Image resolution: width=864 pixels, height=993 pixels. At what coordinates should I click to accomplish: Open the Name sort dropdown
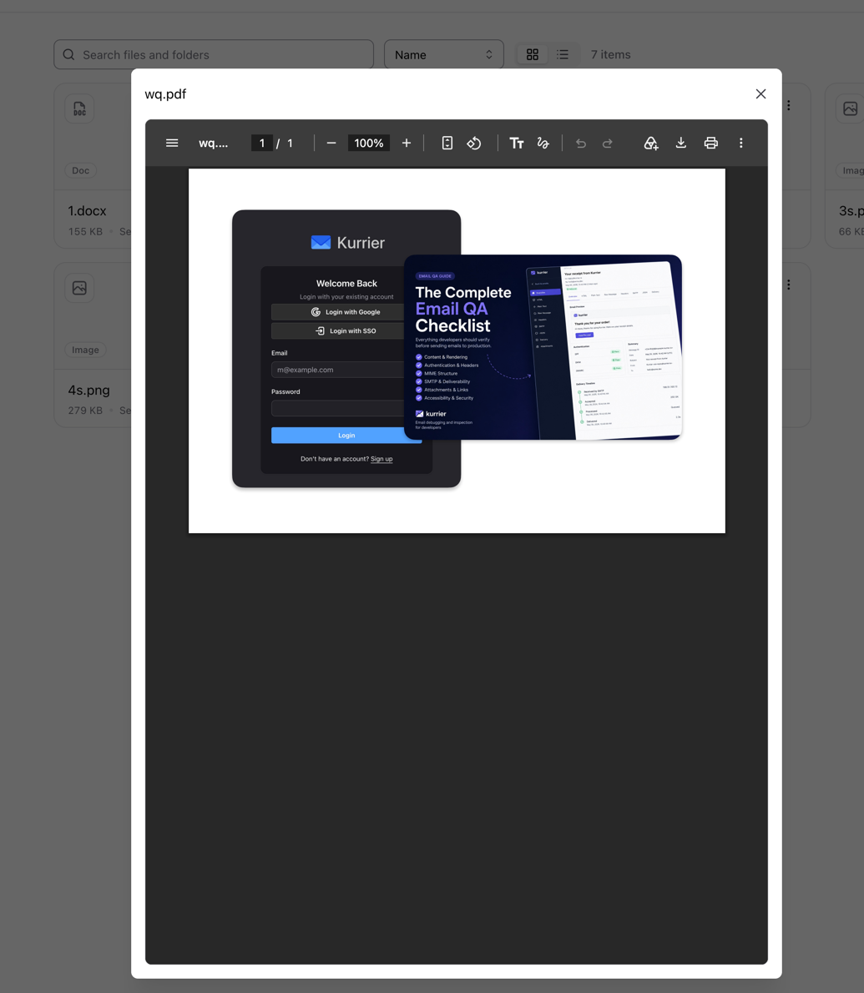tap(443, 54)
